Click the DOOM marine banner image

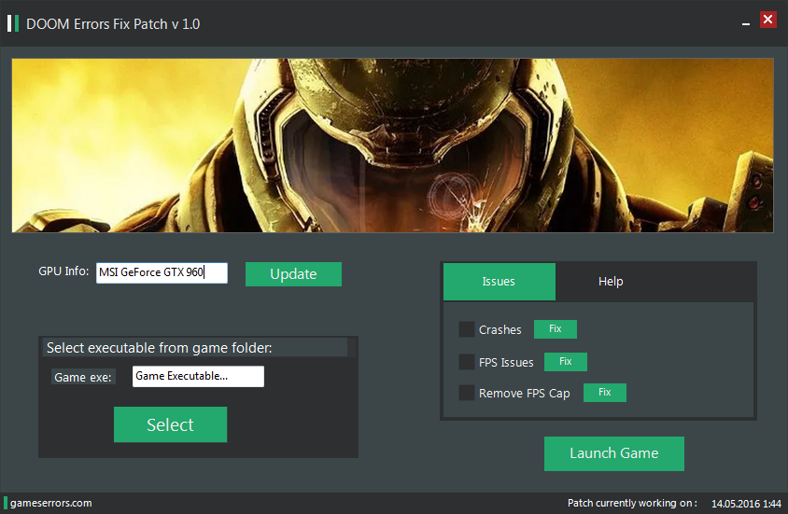pos(392,146)
